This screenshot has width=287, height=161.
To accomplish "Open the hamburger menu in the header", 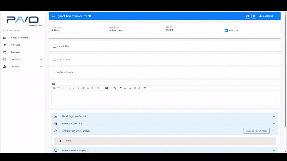I will pos(53,16).
